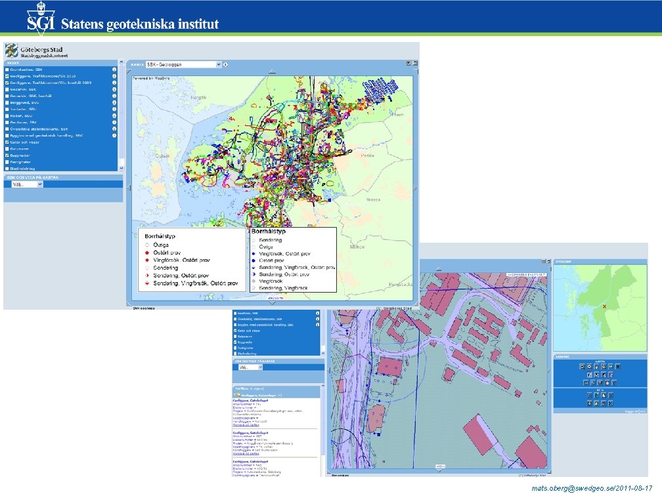Uncheck Byggnader layer in front window
662x496 pixels.
[x=7, y=155]
